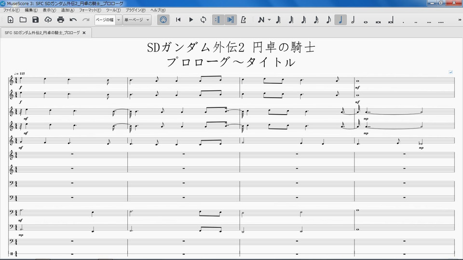
Task: Select the whole note in first staff's fourth measure
Action: 358,81
